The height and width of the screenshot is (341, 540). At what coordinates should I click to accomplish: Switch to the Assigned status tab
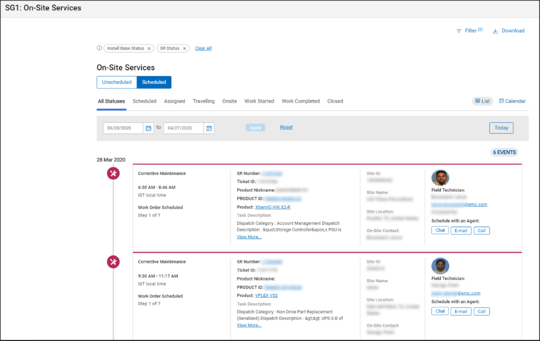point(175,101)
